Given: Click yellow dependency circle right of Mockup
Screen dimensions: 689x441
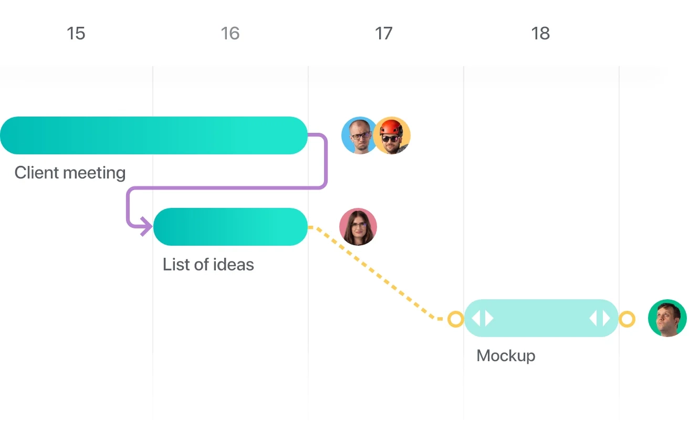Looking at the screenshot, I should click(627, 319).
